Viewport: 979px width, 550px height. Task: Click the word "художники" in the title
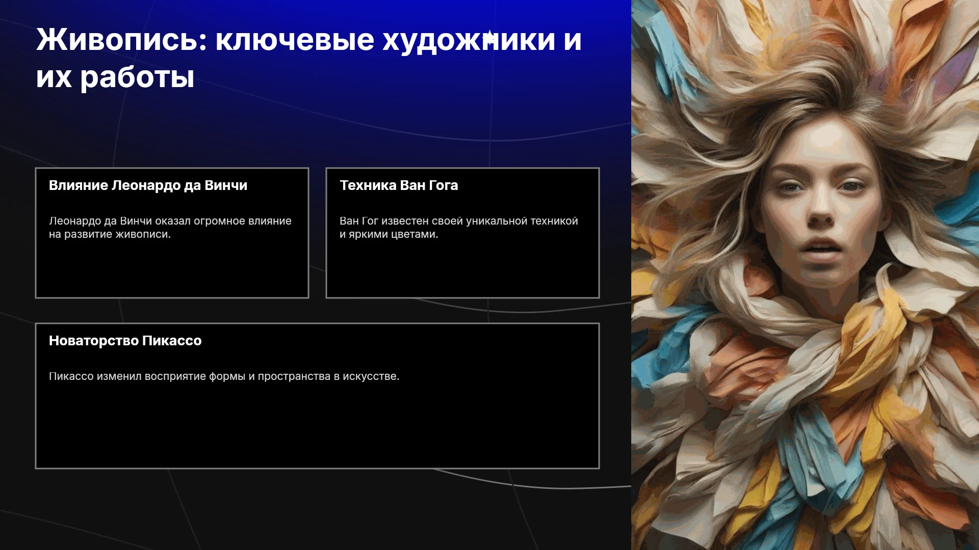(469, 40)
